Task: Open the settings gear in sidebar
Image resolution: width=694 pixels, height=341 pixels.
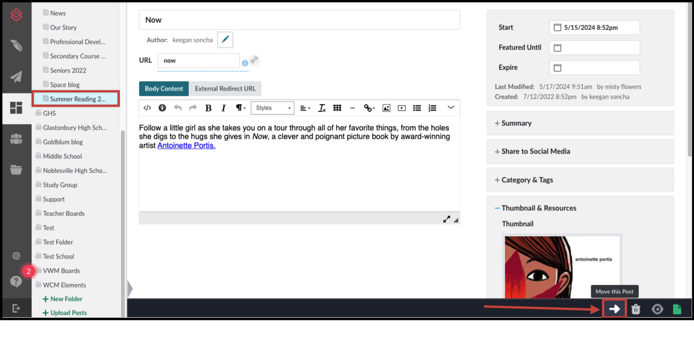Action: [16, 256]
